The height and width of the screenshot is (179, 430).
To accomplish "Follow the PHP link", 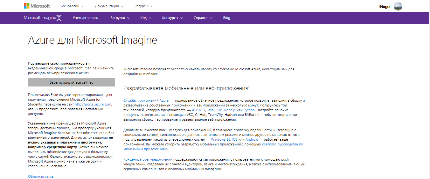I will point(219,110).
